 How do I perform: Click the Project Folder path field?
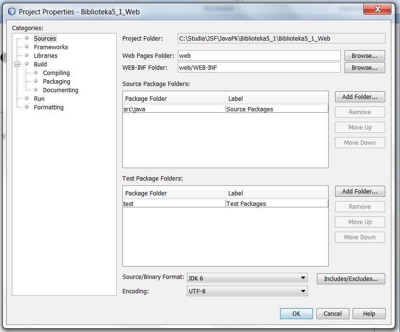point(281,39)
